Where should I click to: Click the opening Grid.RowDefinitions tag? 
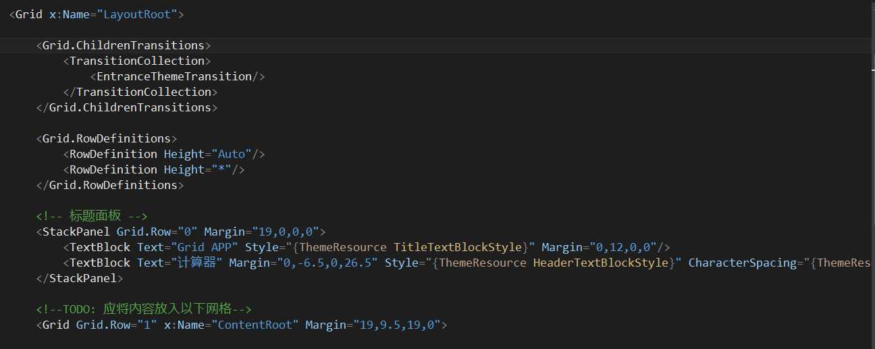click(x=107, y=138)
